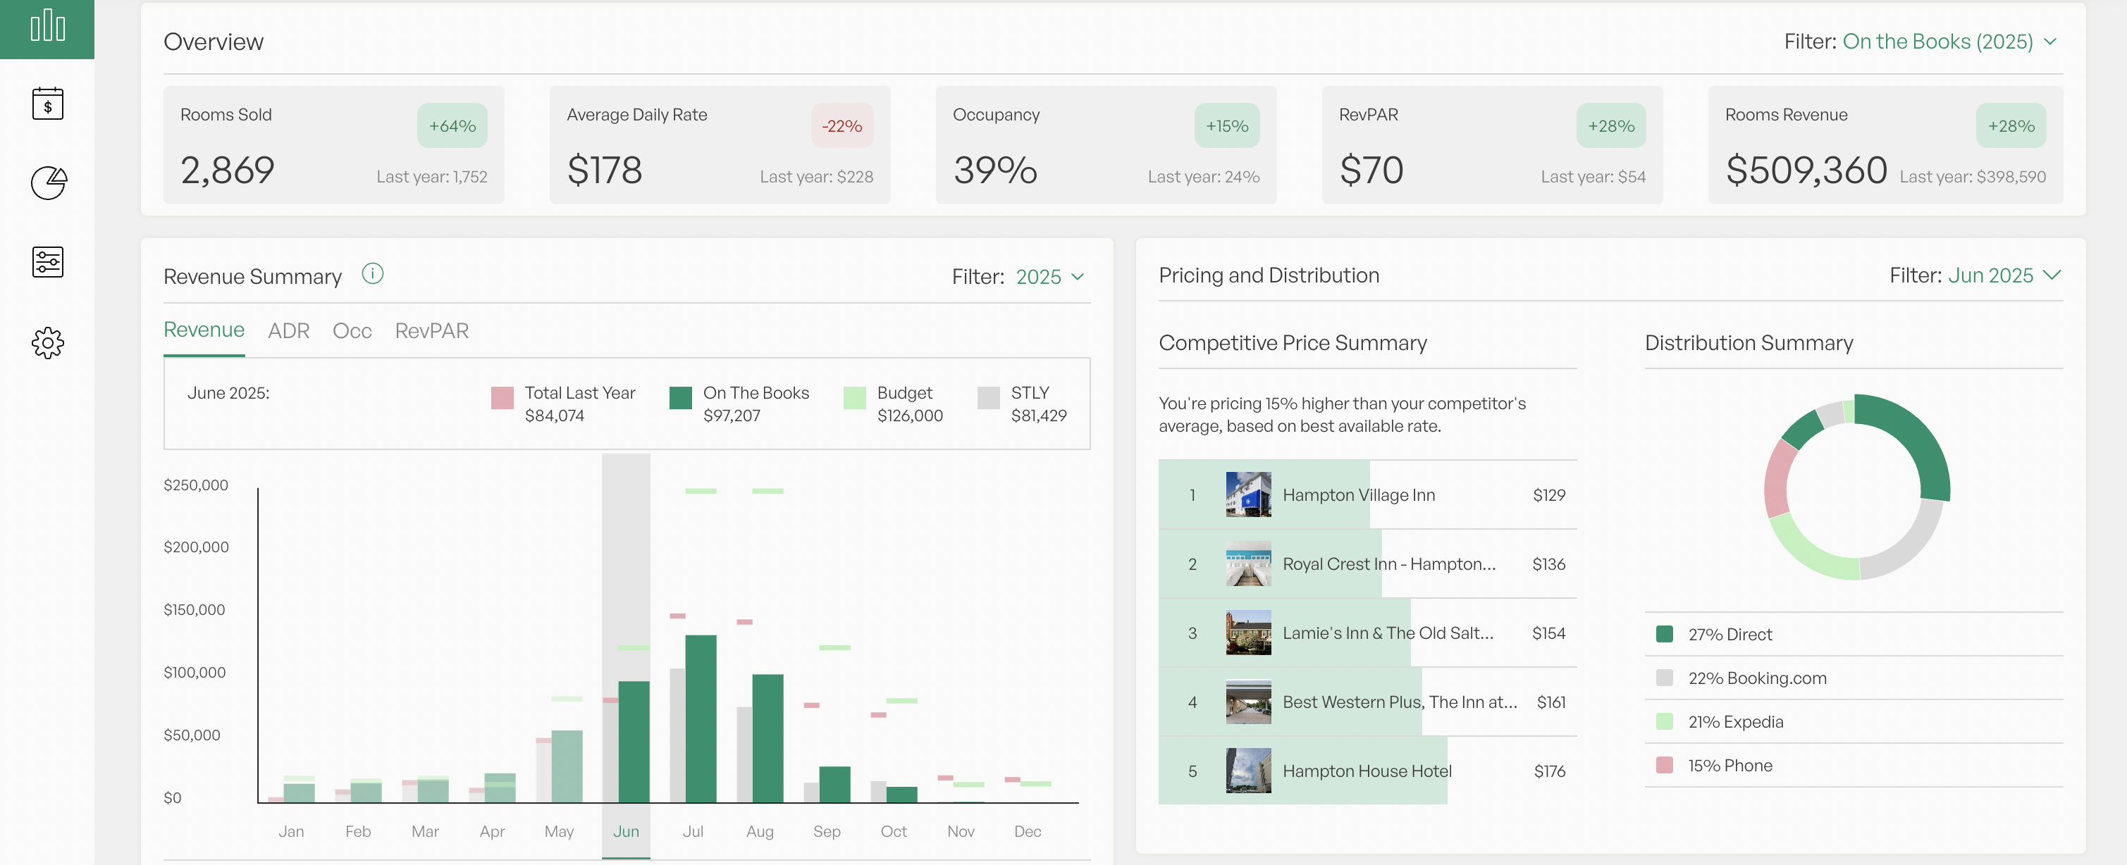Select the RevPAR tab
The width and height of the screenshot is (2127, 865).
[x=431, y=331]
